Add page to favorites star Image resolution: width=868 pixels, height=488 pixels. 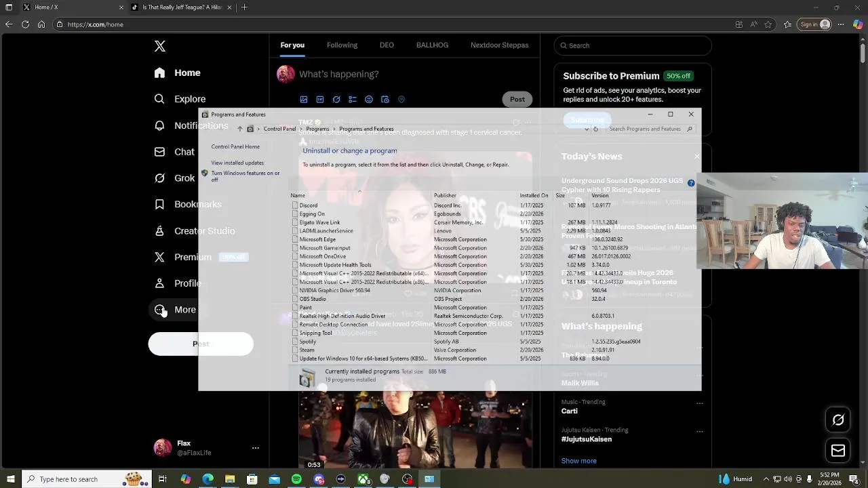click(x=768, y=24)
